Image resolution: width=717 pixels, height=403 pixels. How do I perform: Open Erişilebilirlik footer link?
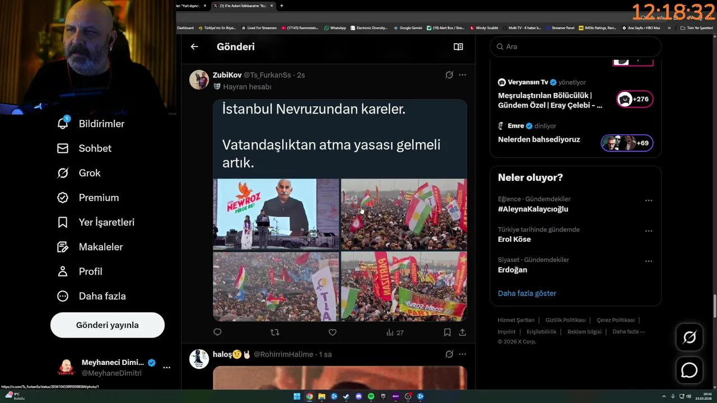click(x=542, y=331)
